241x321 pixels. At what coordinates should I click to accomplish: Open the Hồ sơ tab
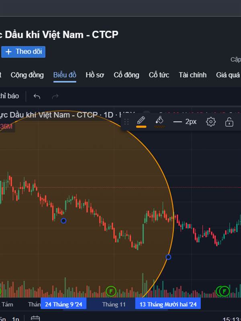click(95, 75)
